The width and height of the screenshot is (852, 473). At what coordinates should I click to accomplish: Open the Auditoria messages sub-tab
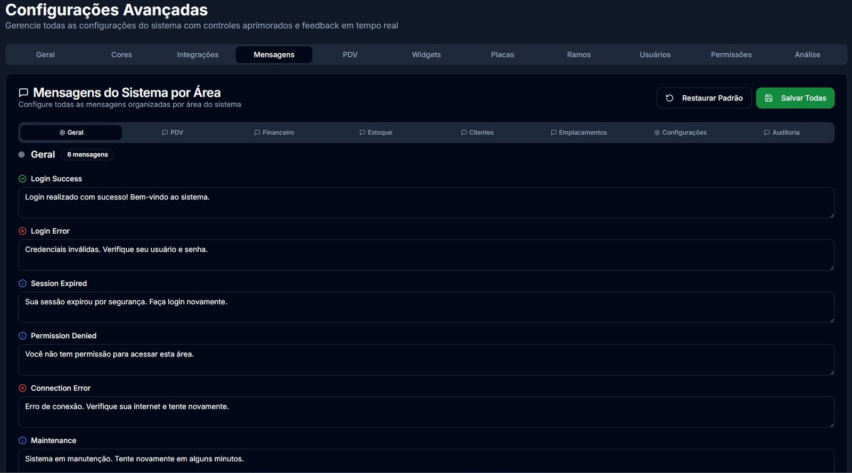coord(782,132)
